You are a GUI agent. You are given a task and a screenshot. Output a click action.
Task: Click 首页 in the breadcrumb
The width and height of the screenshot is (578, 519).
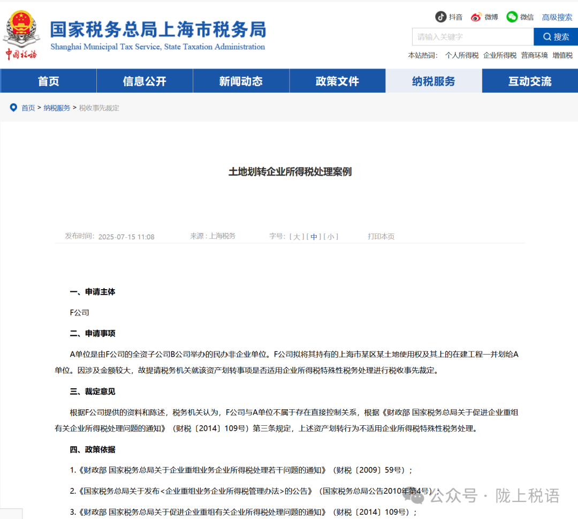(x=28, y=108)
